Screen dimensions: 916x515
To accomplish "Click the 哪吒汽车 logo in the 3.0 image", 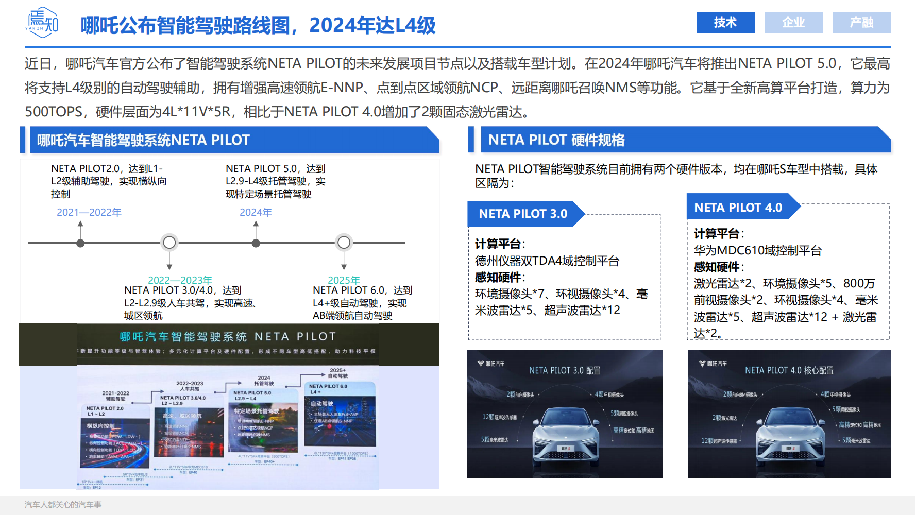I will (491, 364).
